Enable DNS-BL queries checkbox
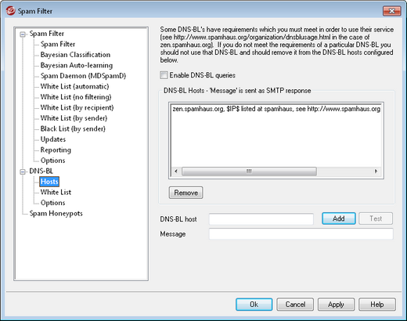Image resolution: width=407 pixels, height=321 pixels. [x=164, y=75]
